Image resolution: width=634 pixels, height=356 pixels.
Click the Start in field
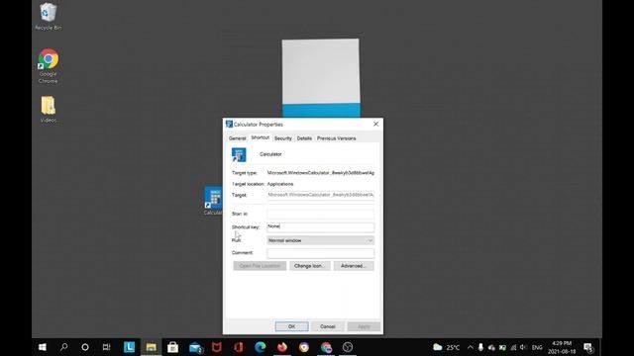pyautogui.click(x=321, y=214)
